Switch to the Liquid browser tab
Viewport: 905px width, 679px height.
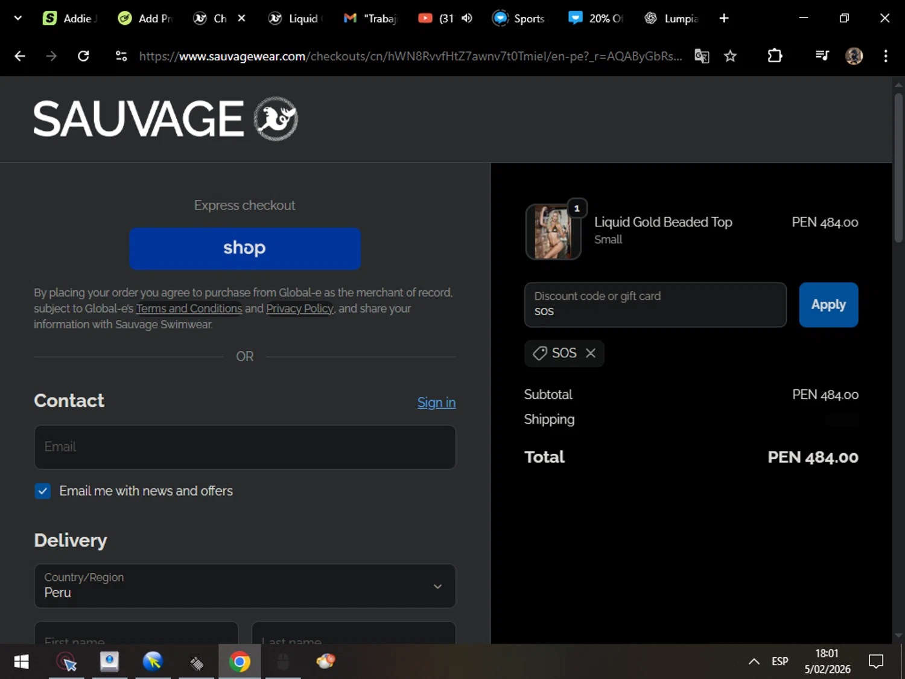click(x=296, y=18)
